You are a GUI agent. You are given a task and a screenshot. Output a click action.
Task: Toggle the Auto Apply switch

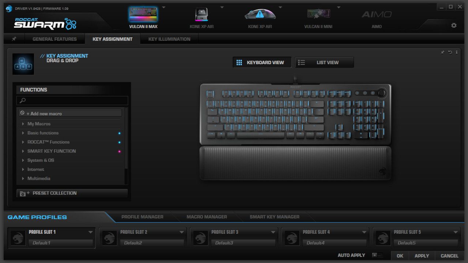(377, 255)
